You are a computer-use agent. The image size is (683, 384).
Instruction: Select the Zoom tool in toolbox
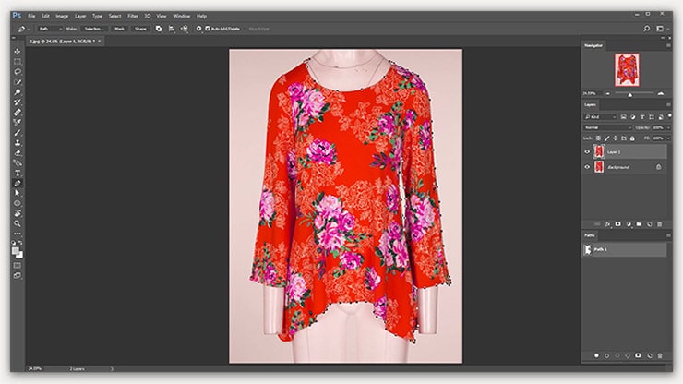pyautogui.click(x=18, y=223)
